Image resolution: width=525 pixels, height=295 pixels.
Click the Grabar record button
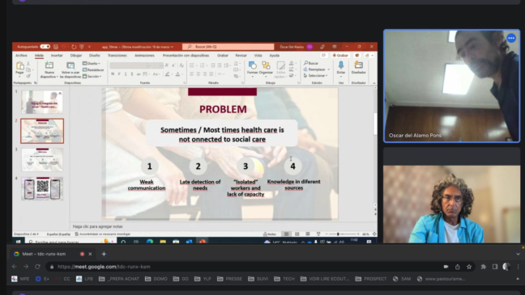point(340,56)
